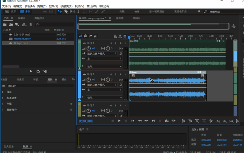Screen dimensions: 244x153
Task: Open track 1 default stereo input dropdown
Action: pyautogui.click(x=102, y=54)
